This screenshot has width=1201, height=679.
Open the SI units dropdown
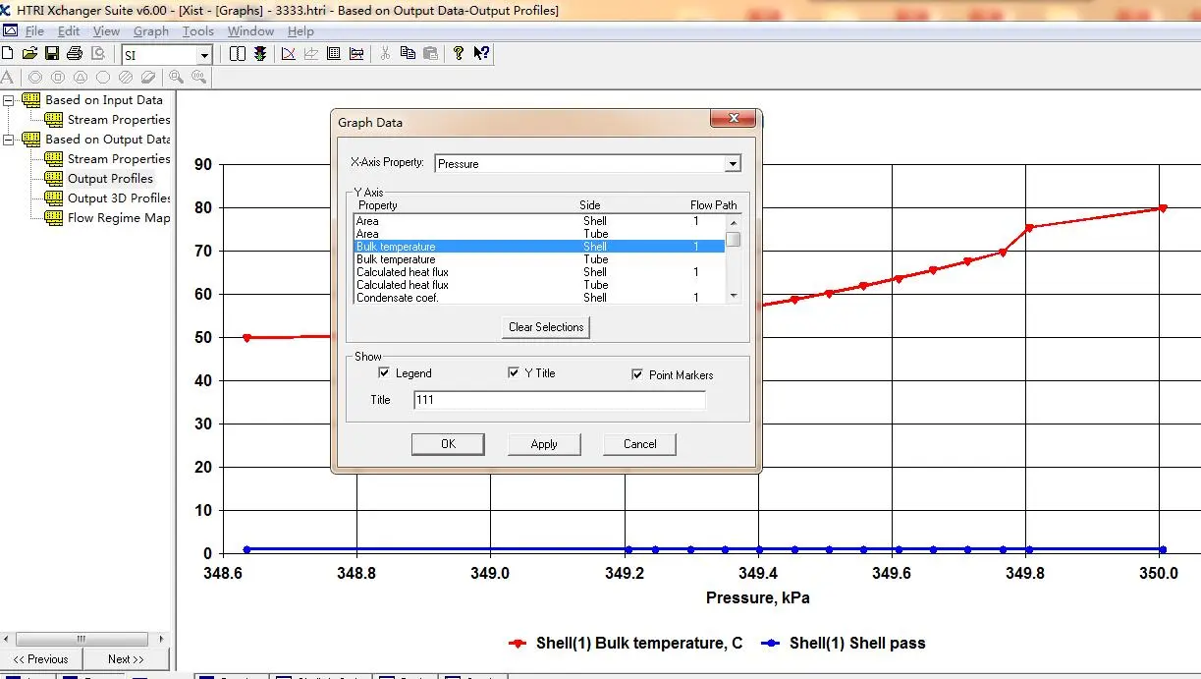point(204,55)
